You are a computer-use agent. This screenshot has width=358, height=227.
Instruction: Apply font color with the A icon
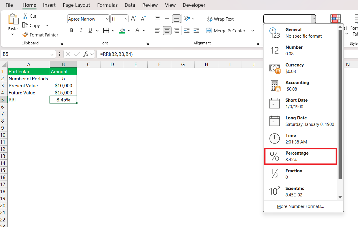tap(137, 30)
